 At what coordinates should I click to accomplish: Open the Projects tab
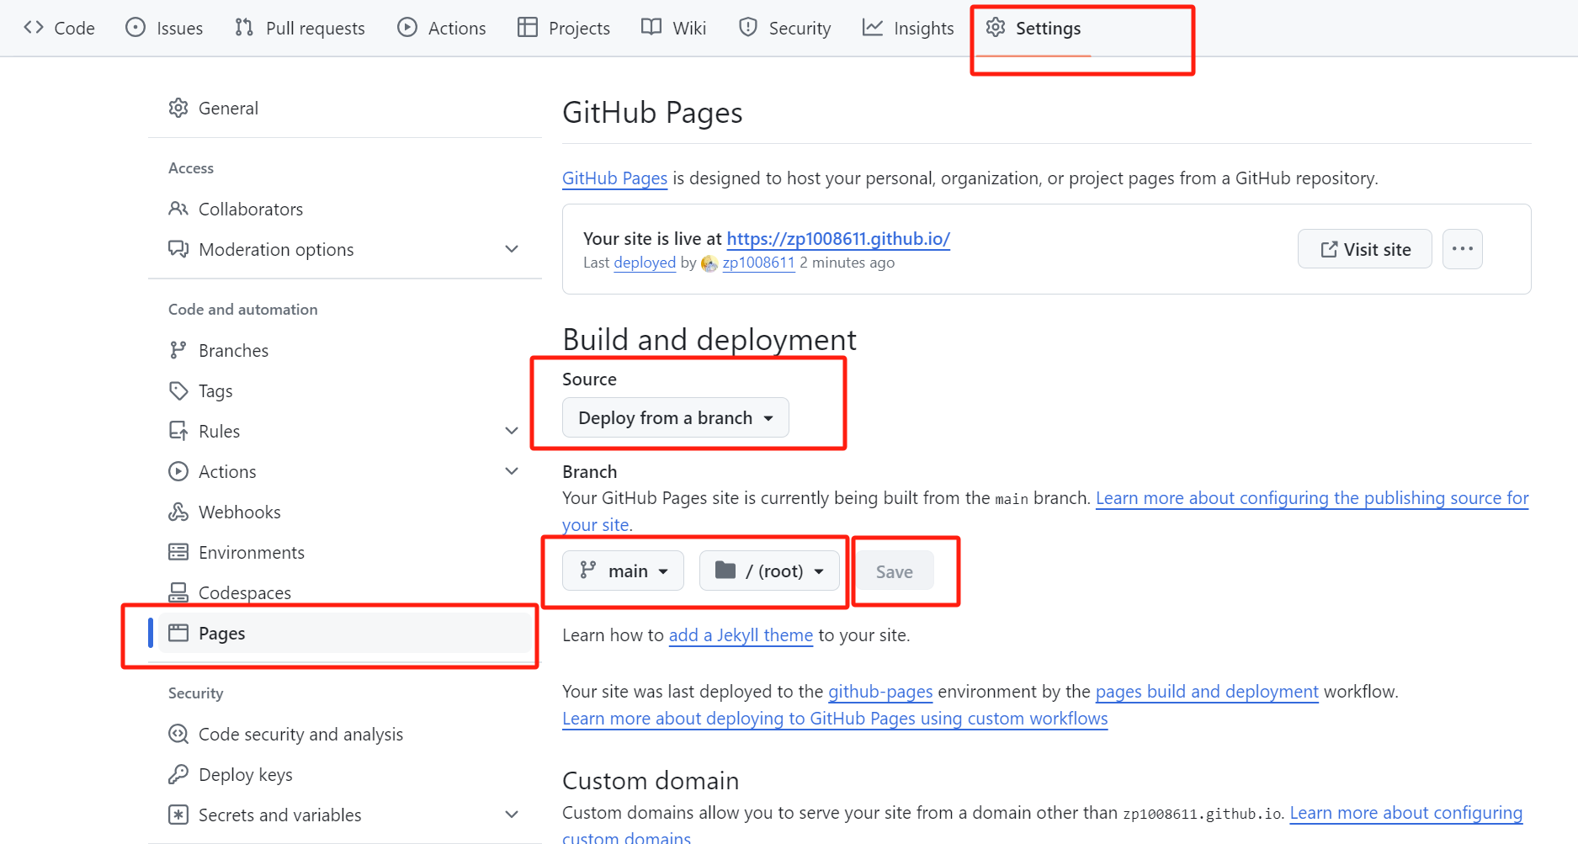564,28
